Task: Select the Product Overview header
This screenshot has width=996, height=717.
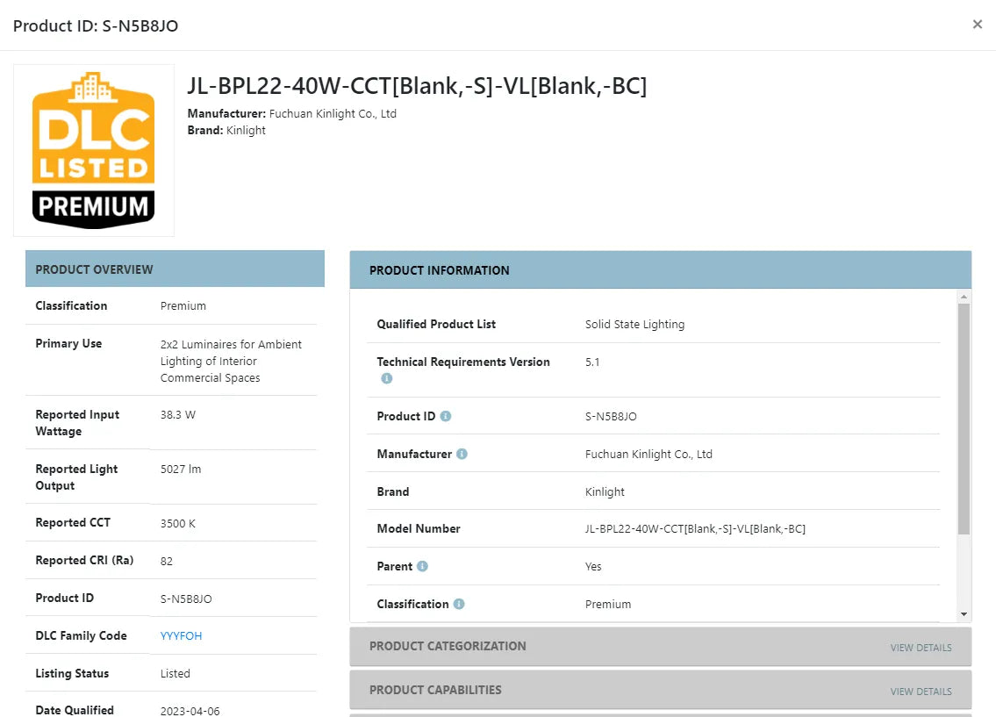Action: (x=94, y=269)
